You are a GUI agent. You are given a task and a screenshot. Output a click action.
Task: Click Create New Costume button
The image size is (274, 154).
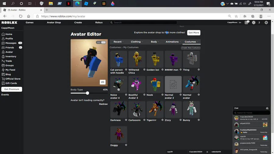click(x=191, y=48)
